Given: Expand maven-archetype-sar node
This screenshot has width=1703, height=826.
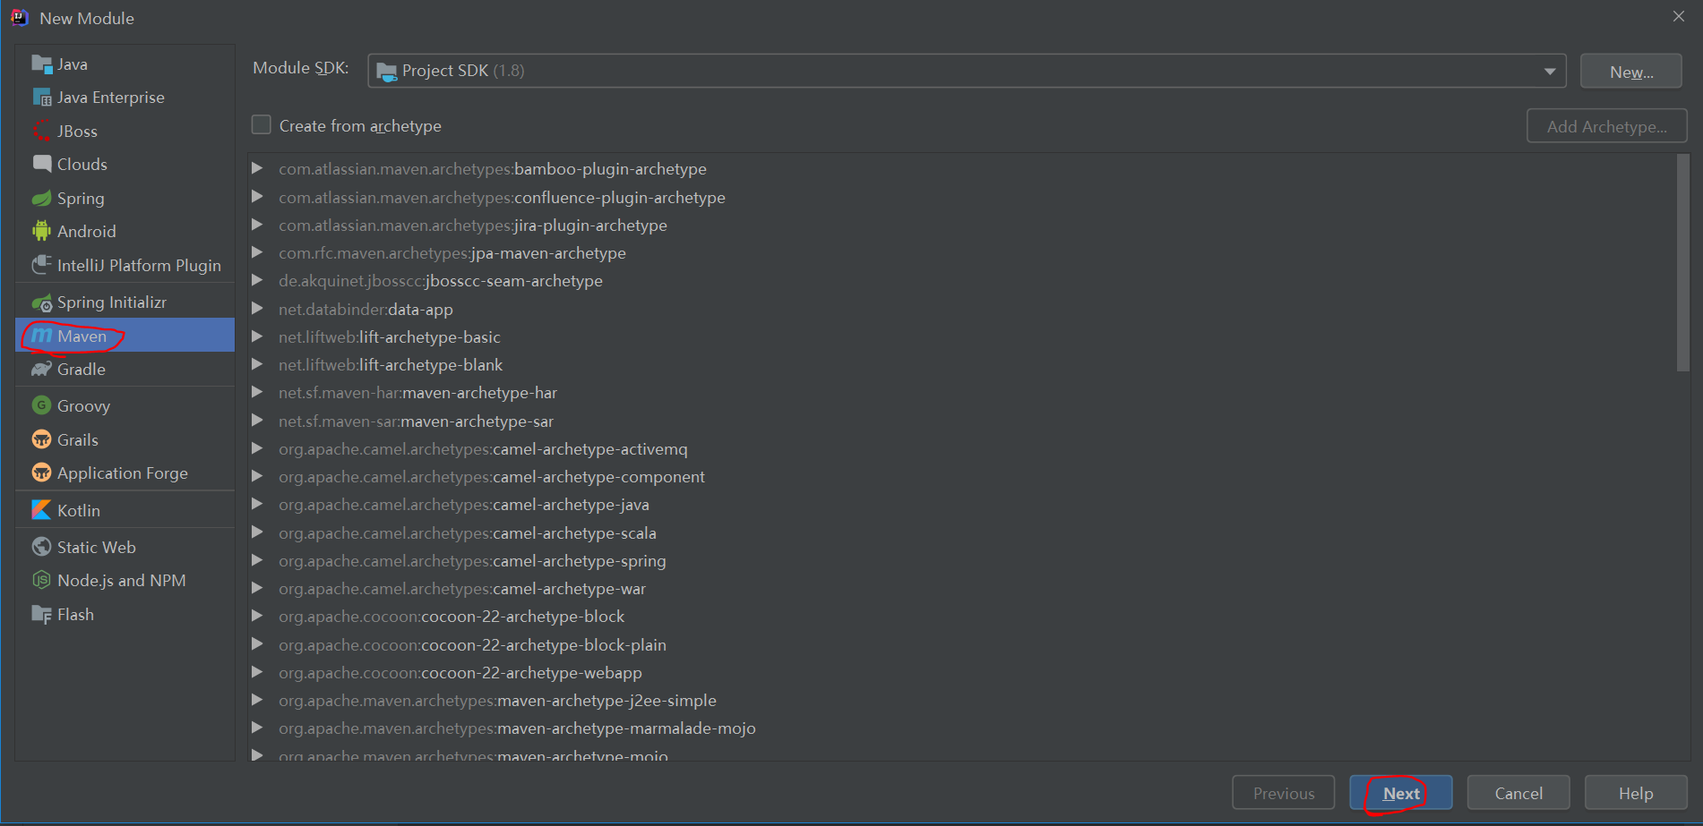Looking at the screenshot, I should pyautogui.click(x=257, y=421).
